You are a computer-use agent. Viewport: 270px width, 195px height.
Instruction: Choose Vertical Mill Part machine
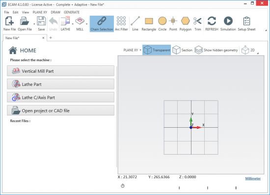[x=60, y=71]
